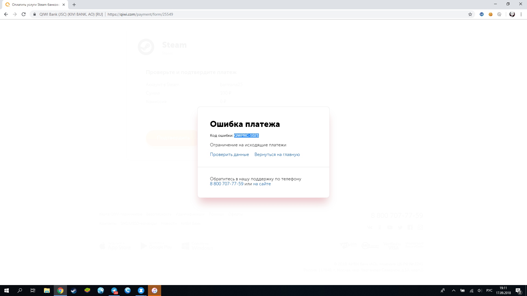The height and width of the screenshot is (296, 527).
Task: Open Chrome three-dot menu
Action: pyautogui.click(x=521, y=14)
